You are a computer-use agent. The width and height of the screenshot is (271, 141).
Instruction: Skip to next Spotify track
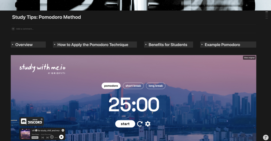tap(47, 137)
